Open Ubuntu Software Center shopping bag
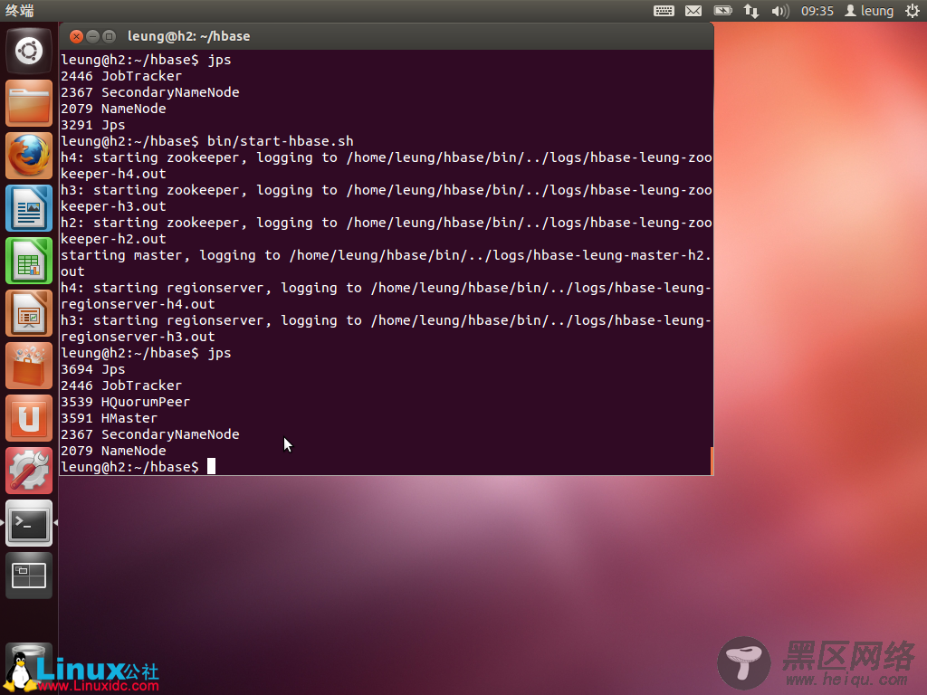 [x=28, y=366]
